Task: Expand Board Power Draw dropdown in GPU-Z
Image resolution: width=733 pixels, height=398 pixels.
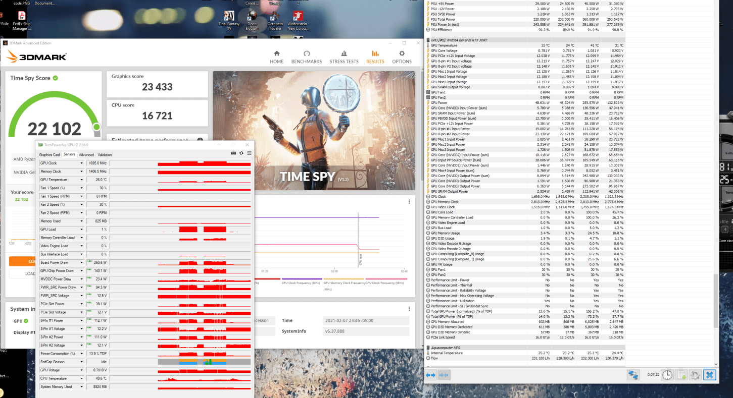Action: 81,262
